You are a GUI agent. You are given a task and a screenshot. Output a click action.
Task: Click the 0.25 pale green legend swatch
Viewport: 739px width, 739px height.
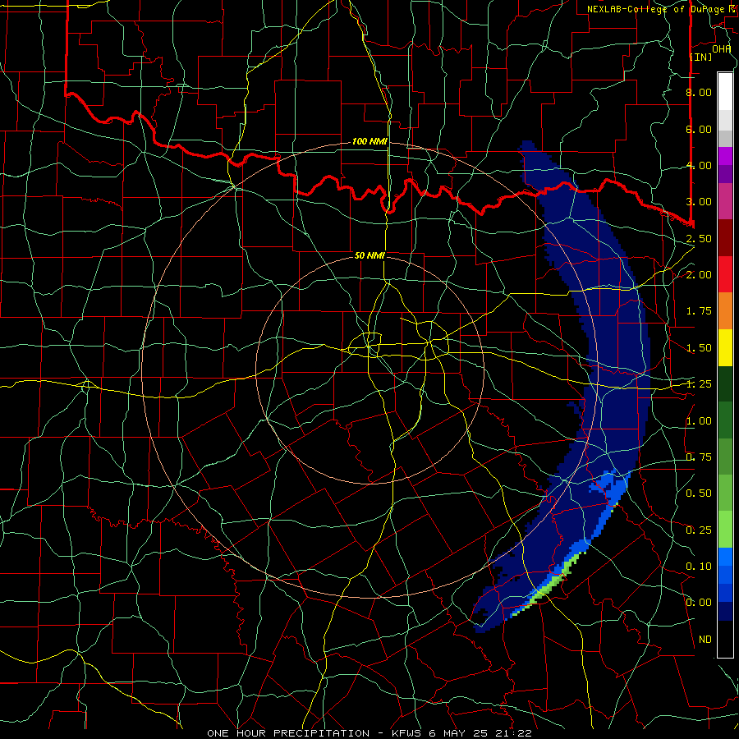725,530
